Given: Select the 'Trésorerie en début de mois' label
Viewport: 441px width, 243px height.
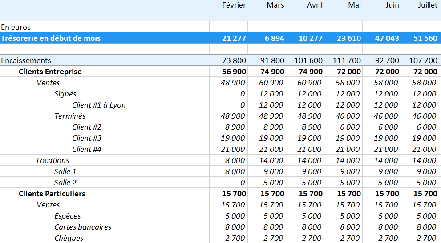Looking at the screenshot, I should (51, 38).
